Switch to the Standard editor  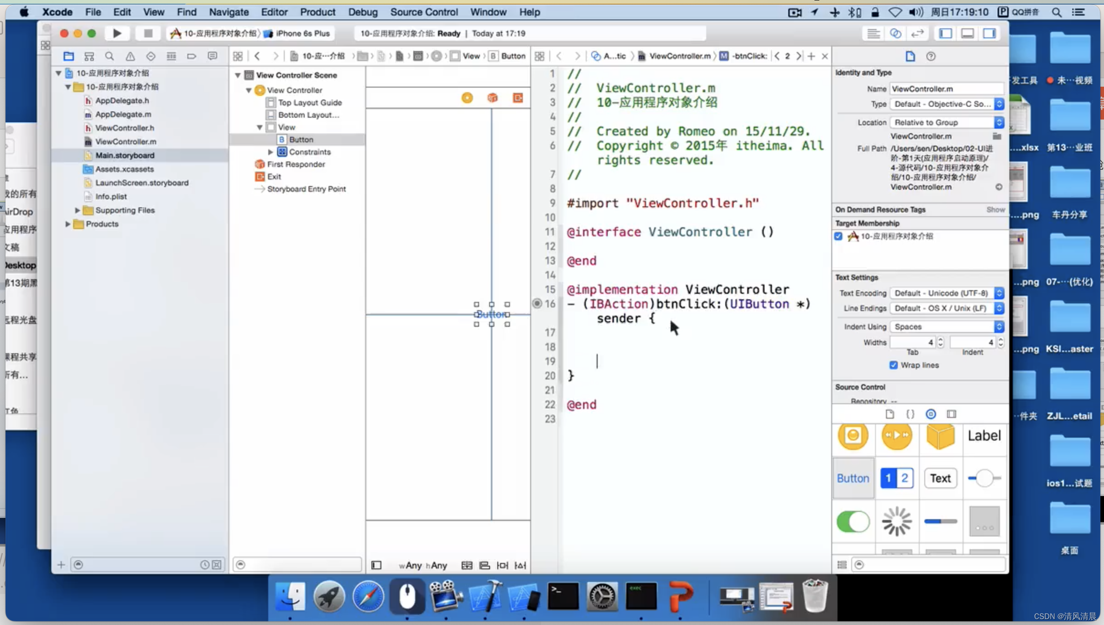pos(873,33)
